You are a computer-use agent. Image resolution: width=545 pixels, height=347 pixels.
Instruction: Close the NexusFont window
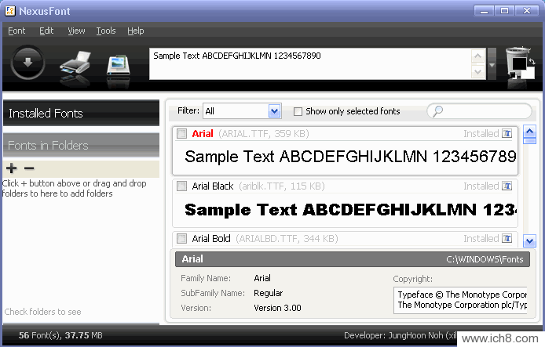pyautogui.click(x=527, y=11)
